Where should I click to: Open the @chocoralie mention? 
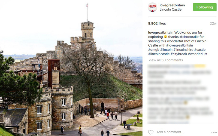click(189, 37)
